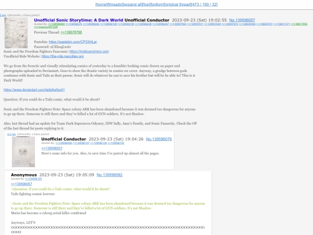Image resolution: width=313 pixels, height=235 pixels.
Task: Click thread title Unofficial Sonic Storytime: A Dark World
Action: point(78,20)
